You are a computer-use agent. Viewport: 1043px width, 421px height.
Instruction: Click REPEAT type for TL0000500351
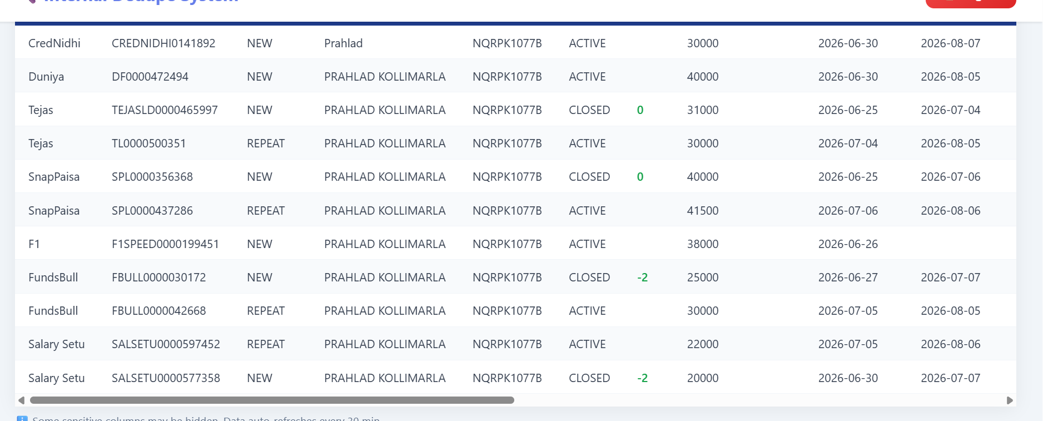tap(266, 143)
